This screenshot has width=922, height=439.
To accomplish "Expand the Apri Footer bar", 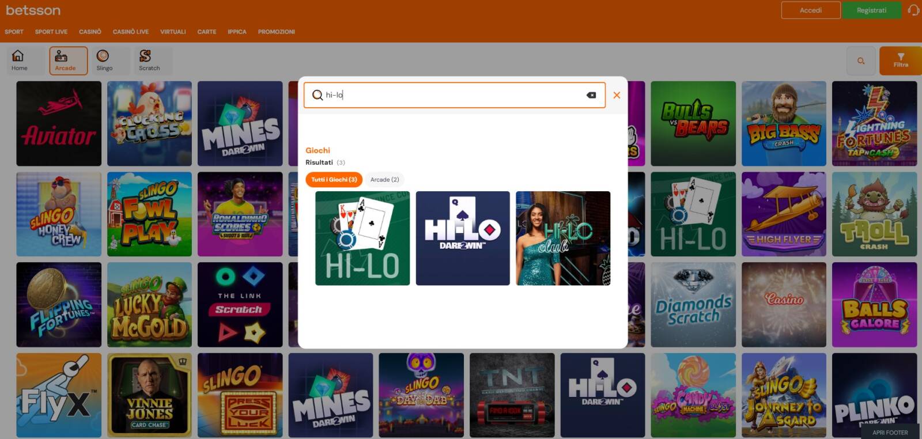I will (x=890, y=432).
